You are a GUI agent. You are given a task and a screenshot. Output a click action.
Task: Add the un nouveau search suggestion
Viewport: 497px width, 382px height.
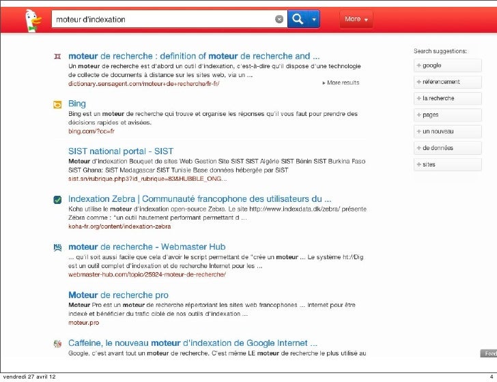point(448,132)
